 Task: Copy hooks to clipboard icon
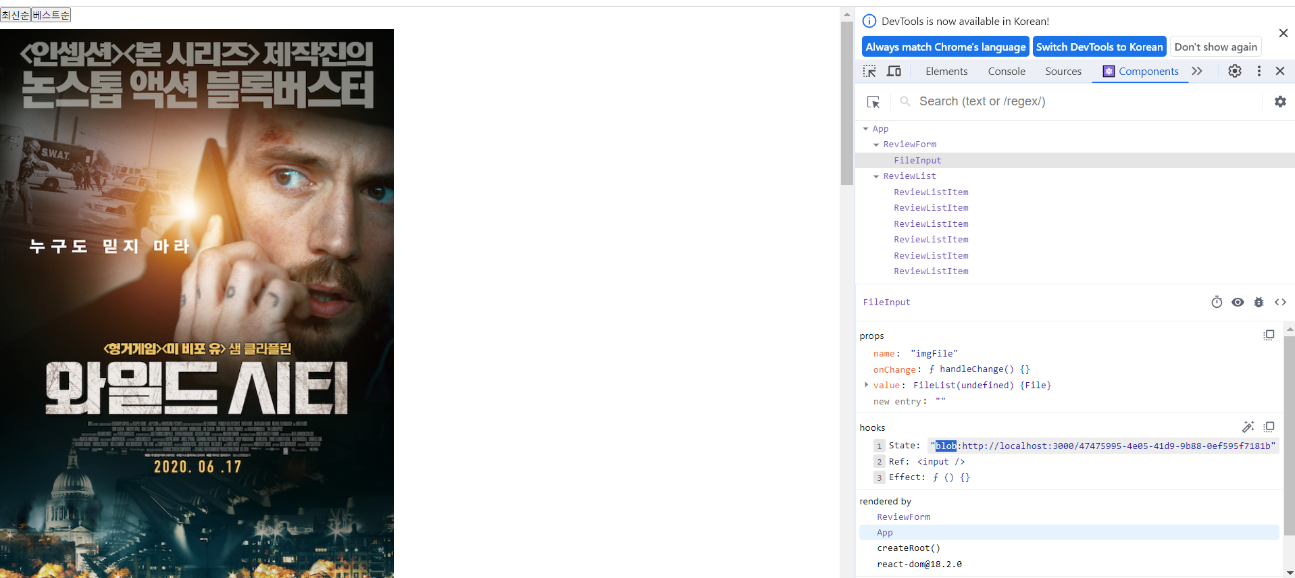coord(1269,427)
